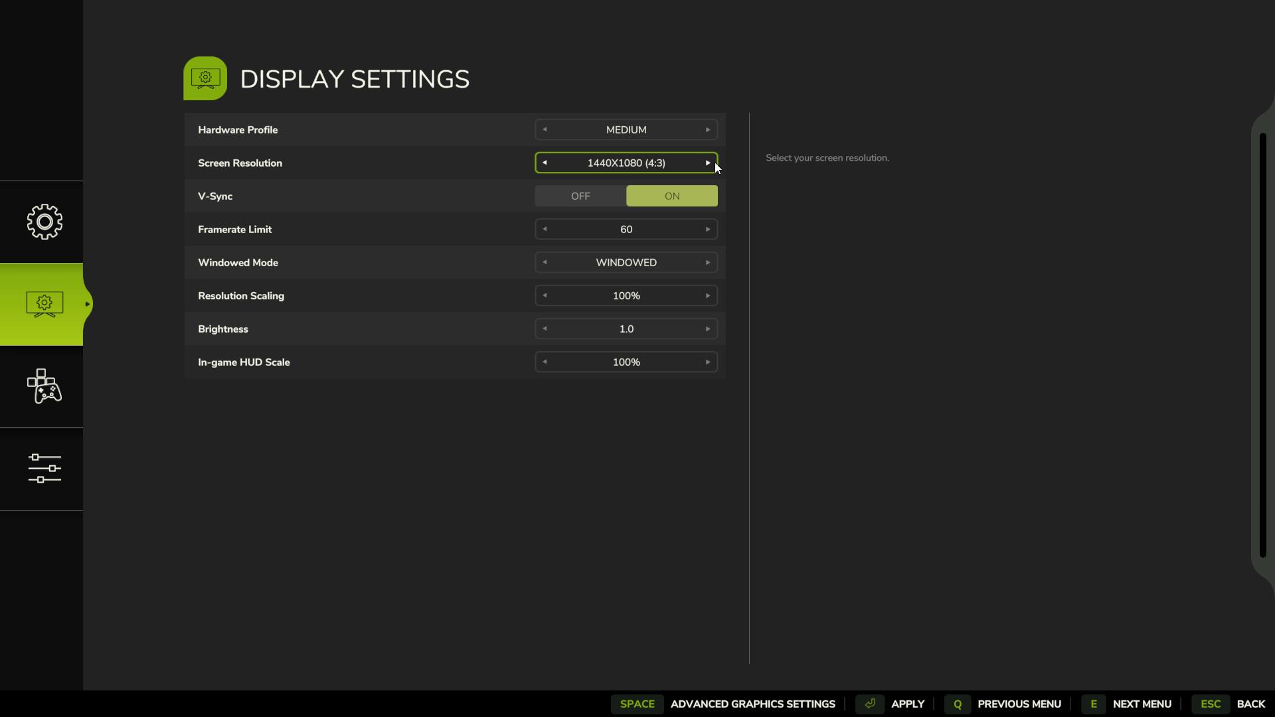Change Windowed Mode with left arrow
1275x717 pixels.
pos(545,262)
